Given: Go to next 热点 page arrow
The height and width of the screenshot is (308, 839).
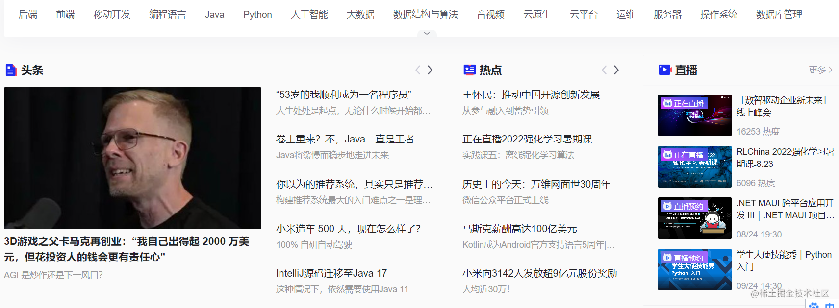Looking at the screenshot, I should 616,70.
